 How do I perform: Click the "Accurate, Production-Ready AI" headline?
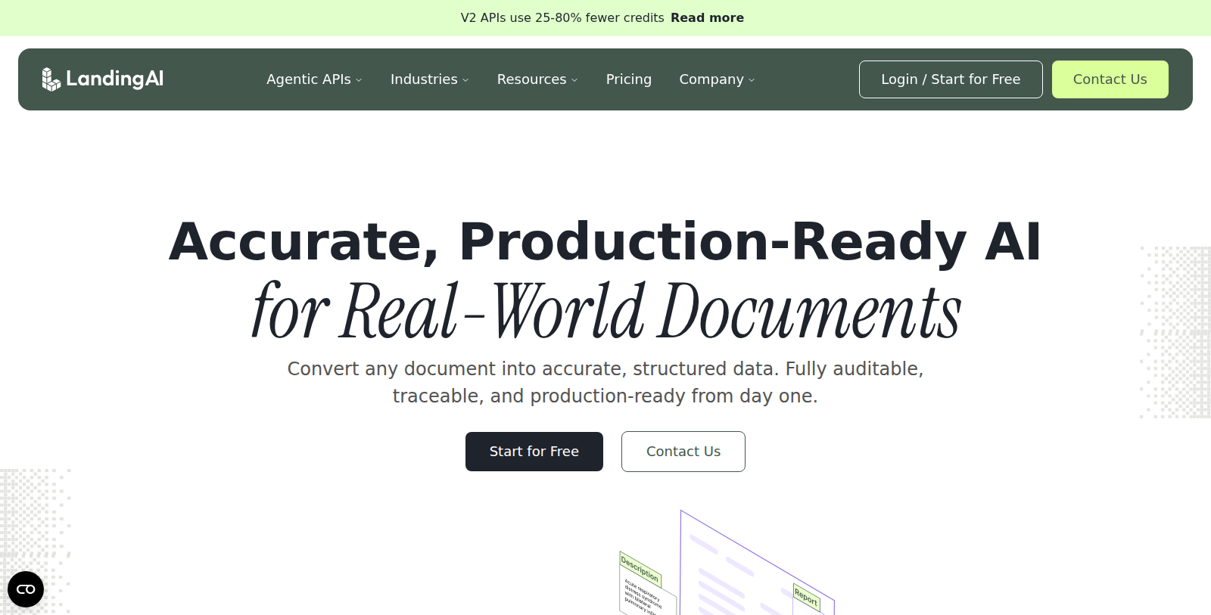[x=605, y=241]
